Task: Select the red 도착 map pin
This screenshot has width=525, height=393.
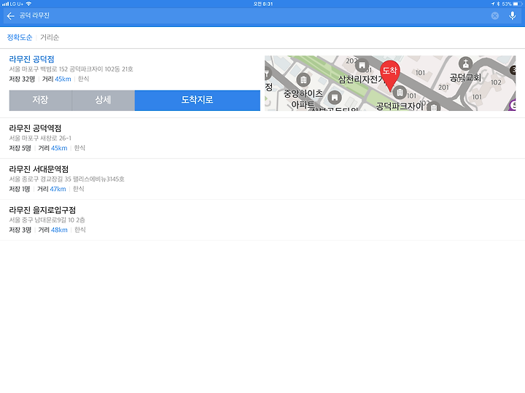Action: coord(389,76)
